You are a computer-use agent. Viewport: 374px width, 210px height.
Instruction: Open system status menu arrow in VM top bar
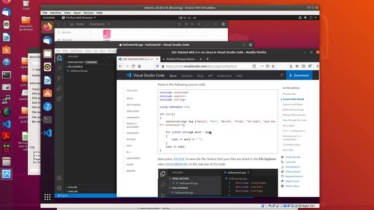click(316, 17)
